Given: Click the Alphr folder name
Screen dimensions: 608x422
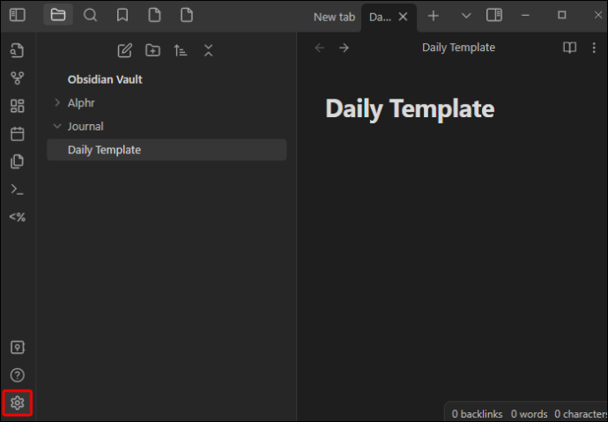Looking at the screenshot, I should (x=81, y=103).
